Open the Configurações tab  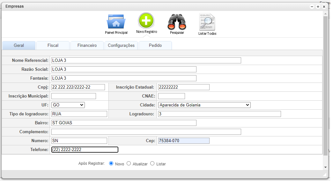point(121,46)
